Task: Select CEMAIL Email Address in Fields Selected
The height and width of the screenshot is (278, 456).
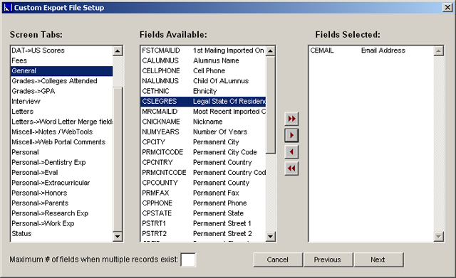Action: [x=371, y=50]
